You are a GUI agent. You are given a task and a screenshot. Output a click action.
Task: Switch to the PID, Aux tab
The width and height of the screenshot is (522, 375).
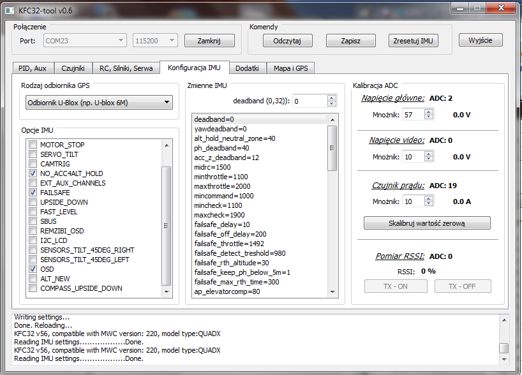(33, 68)
